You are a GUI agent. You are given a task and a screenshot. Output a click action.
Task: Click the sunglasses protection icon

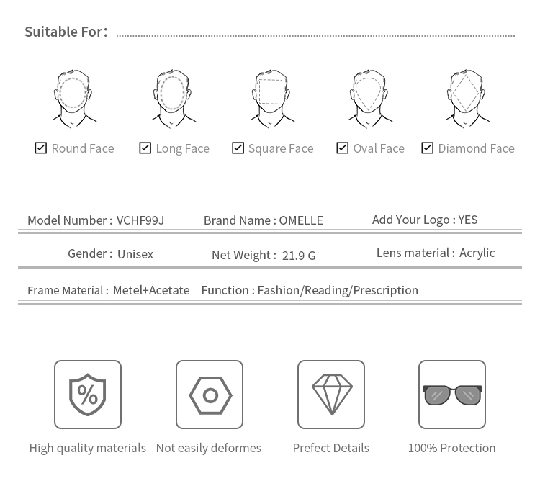point(452,395)
